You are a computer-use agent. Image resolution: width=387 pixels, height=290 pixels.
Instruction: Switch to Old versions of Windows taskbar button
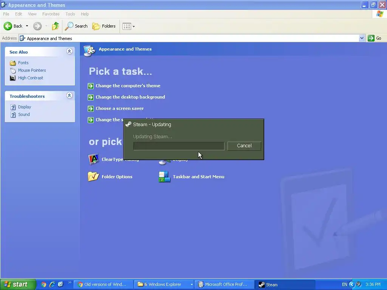point(104,284)
